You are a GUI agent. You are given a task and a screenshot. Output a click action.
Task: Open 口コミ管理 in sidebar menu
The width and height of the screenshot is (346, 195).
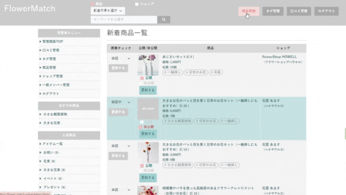coord(51,50)
